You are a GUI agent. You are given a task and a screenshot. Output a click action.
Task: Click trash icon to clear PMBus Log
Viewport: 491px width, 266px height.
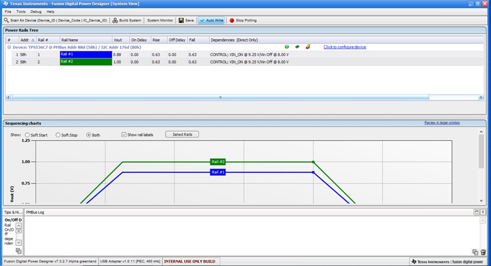483,252
